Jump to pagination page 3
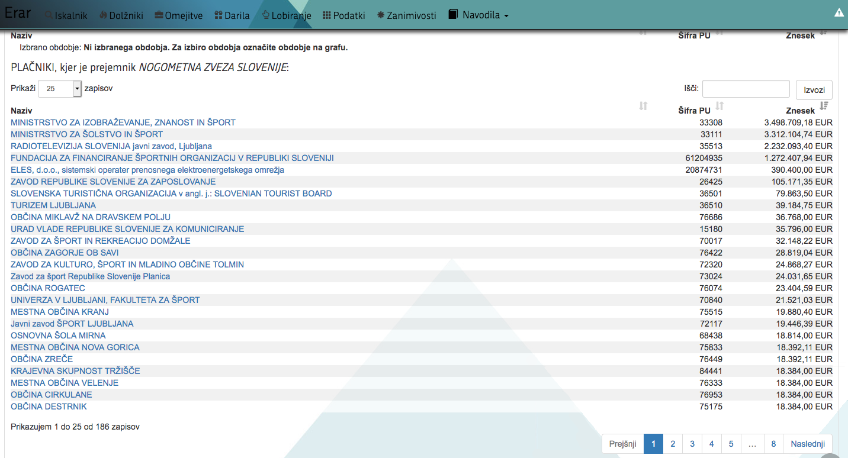Screen dimensions: 848x458 tap(692, 444)
